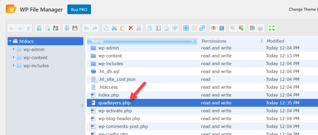
Task: Go back in folder history
Action: click(x=11, y=28)
